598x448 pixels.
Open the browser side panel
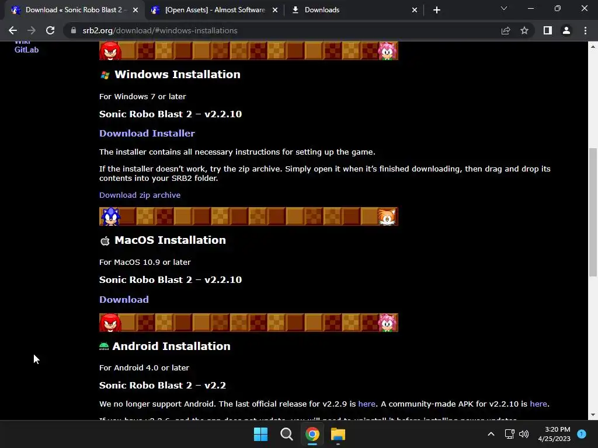pos(548,30)
